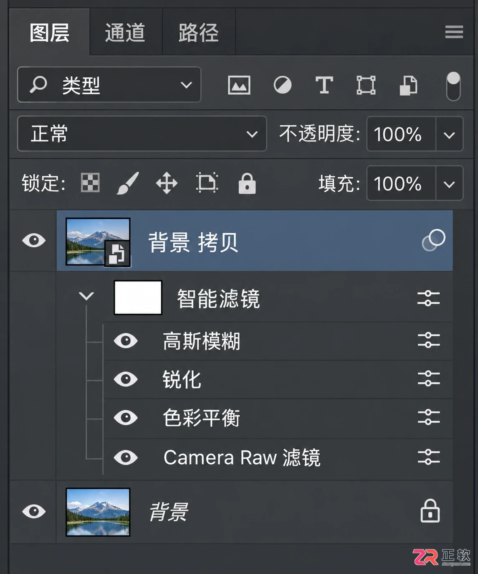Click the 智能滤镜 label

[x=218, y=298]
